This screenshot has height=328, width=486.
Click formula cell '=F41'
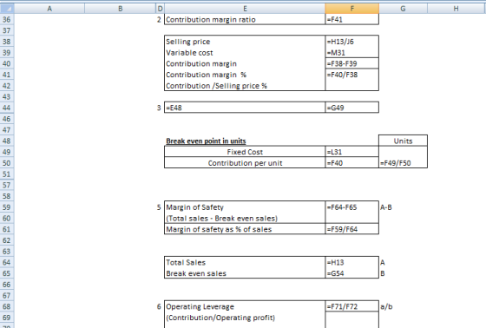[x=352, y=20]
